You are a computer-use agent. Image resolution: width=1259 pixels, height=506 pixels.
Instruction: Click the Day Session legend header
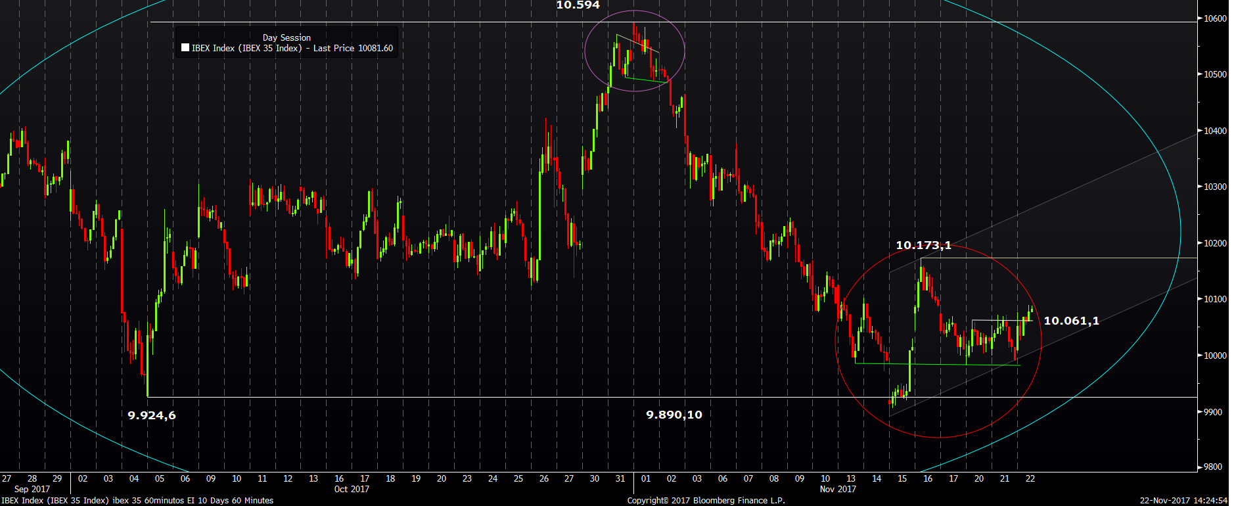tap(286, 37)
